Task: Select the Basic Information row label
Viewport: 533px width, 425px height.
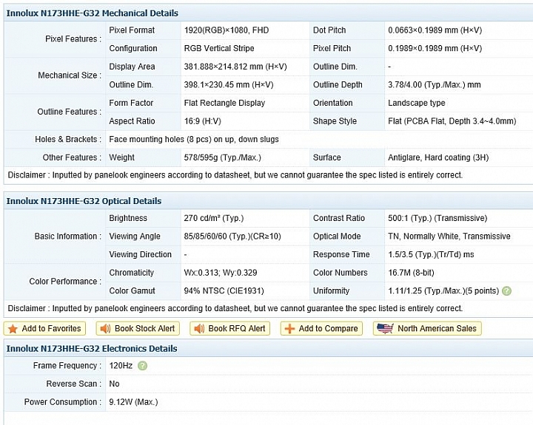Action: coord(68,237)
